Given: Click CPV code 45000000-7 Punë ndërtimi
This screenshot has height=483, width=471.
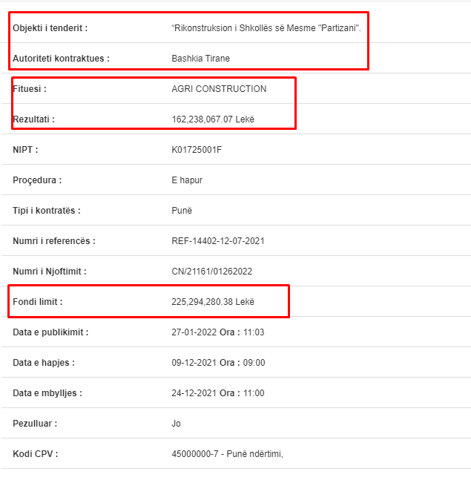Looking at the screenshot, I should point(227,454).
